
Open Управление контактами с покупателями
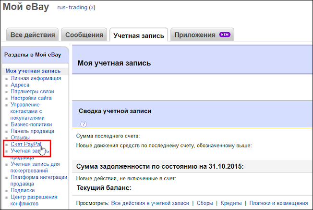click(x=27, y=111)
